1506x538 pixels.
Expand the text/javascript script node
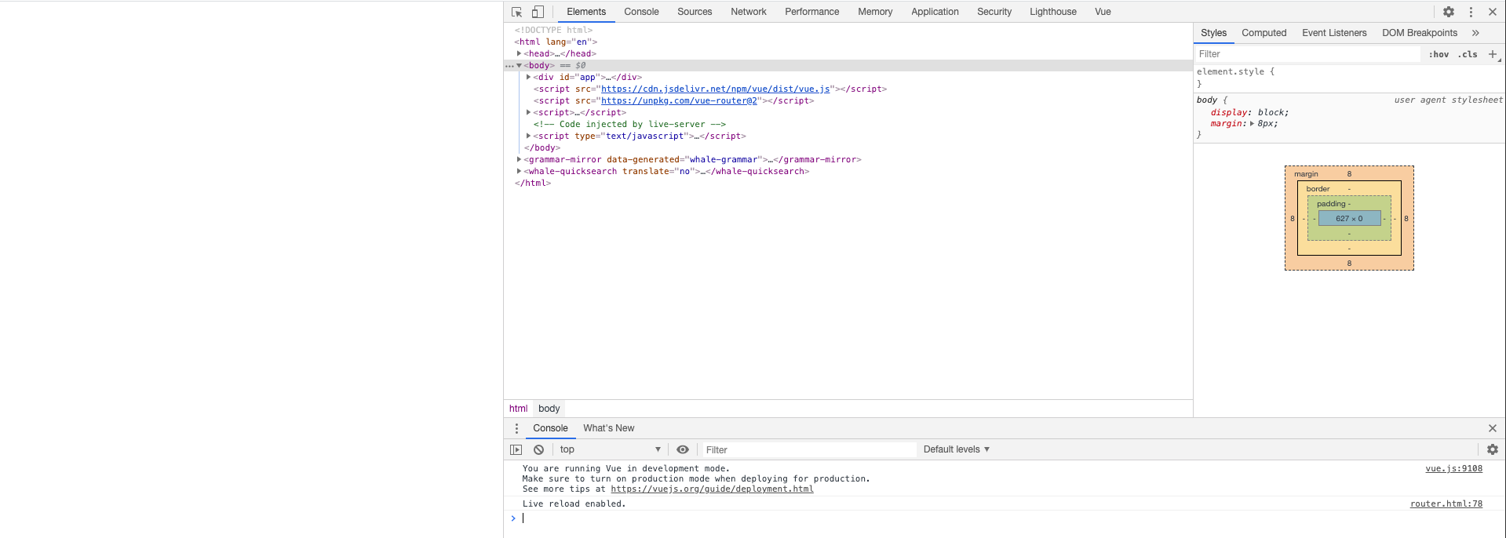[528, 136]
